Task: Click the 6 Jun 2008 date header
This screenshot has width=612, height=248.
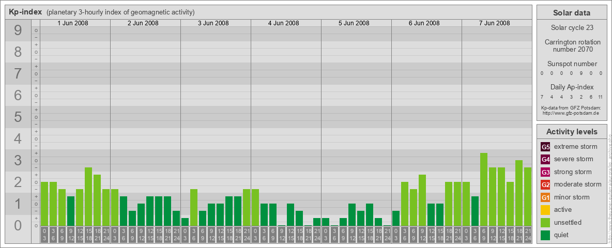Action: click(424, 23)
